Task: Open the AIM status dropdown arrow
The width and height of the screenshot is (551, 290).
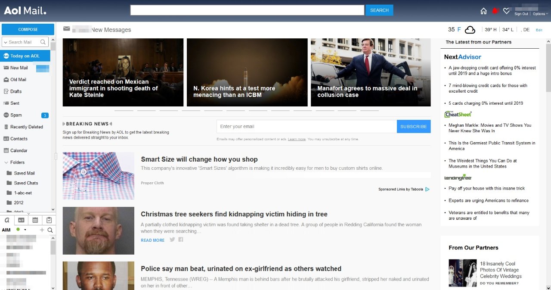Action: [25, 230]
